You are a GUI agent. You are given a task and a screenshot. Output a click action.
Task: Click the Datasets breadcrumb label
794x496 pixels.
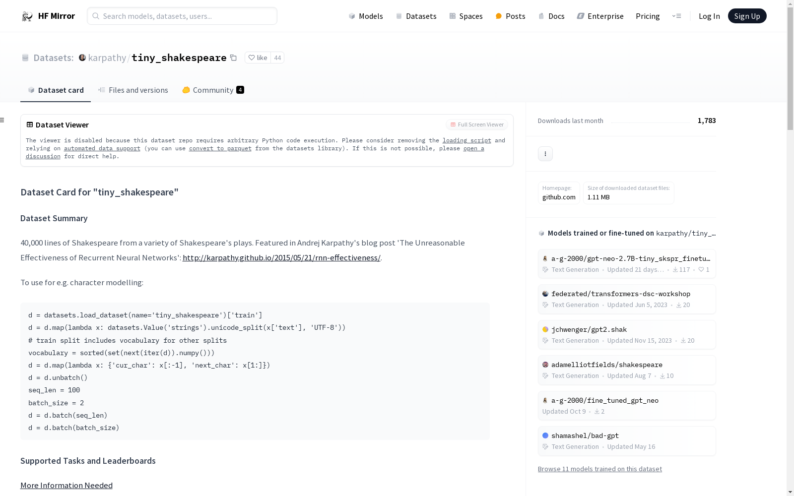(54, 58)
